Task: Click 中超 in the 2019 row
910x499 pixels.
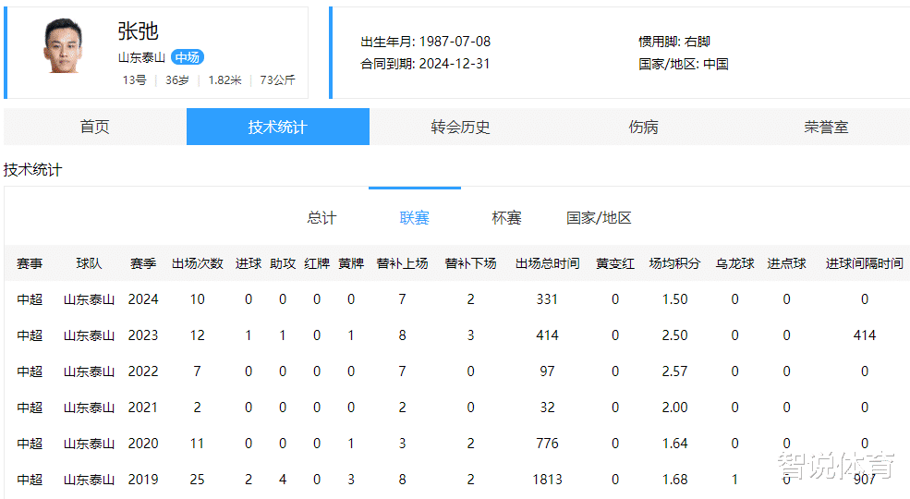Action: [x=30, y=480]
